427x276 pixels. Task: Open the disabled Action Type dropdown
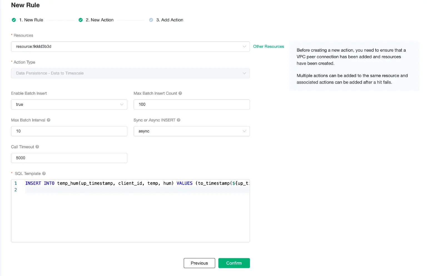coord(130,73)
